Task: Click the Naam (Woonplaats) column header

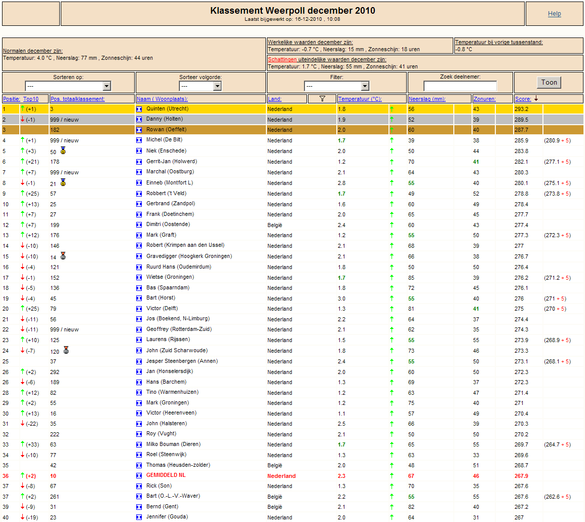Action: (x=162, y=99)
